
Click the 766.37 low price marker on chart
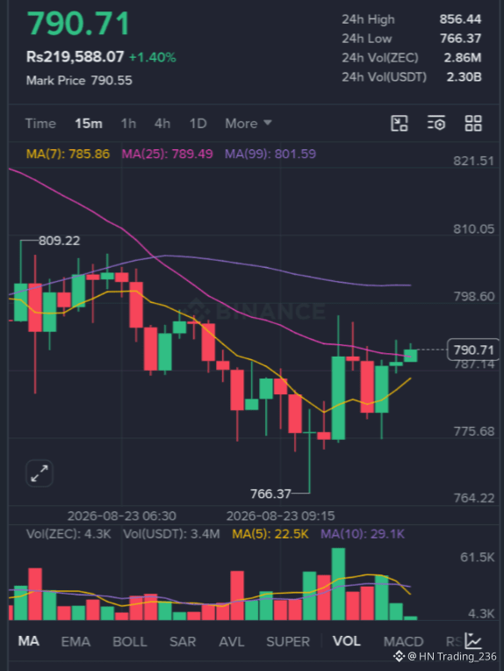pos(270,494)
